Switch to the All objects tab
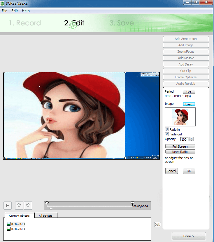This screenshot has height=242, width=214. pyautogui.click(x=45, y=215)
